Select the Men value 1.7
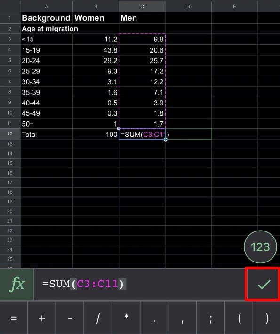 (x=142, y=124)
